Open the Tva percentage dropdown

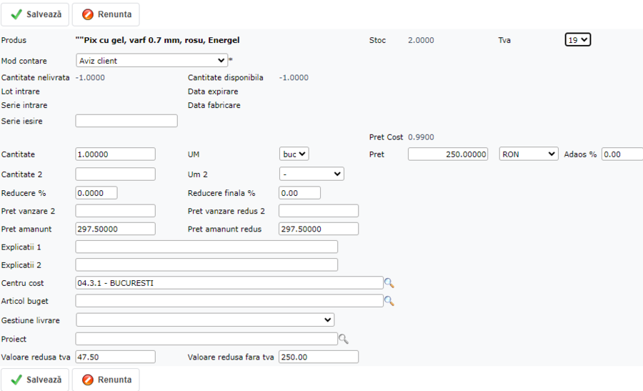(577, 40)
